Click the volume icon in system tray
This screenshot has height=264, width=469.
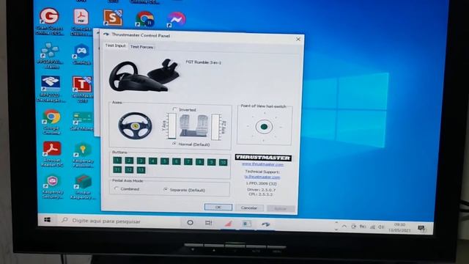tap(381, 227)
